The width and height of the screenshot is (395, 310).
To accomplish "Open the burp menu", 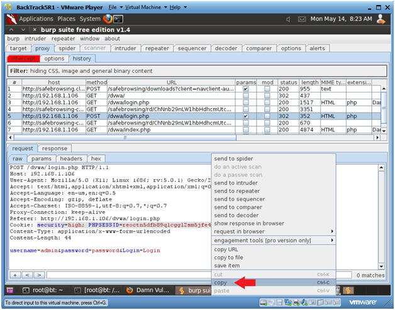I will (13, 39).
